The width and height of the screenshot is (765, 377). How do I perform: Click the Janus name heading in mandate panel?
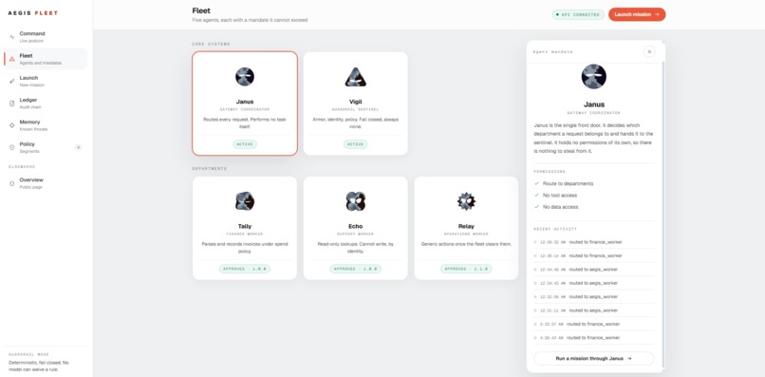(594, 104)
